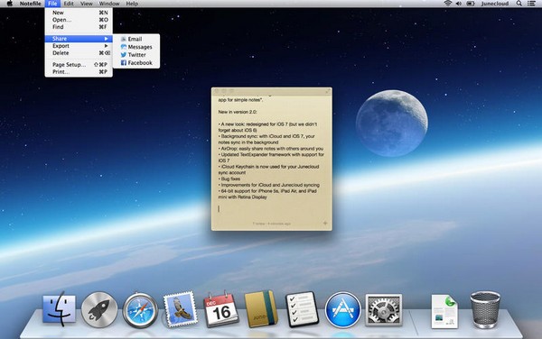The image size is (542, 339).
Task: Choose Delete from the File menu
Action: [x=79, y=53]
